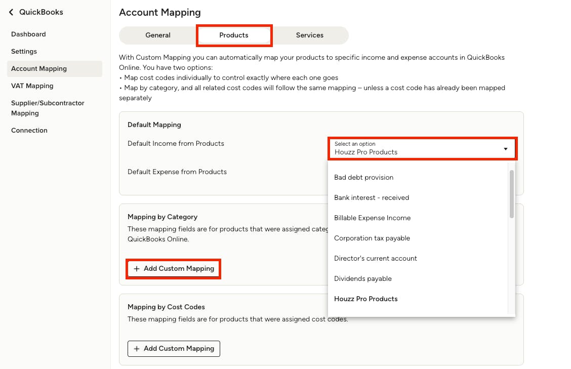Choose Bad debt provision option
Viewport: 571px width, 369px height.
point(418,177)
